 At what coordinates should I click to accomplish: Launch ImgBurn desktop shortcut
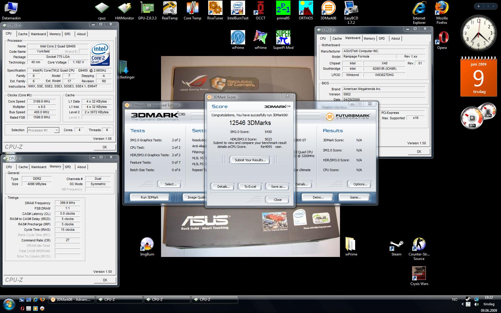click(147, 247)
